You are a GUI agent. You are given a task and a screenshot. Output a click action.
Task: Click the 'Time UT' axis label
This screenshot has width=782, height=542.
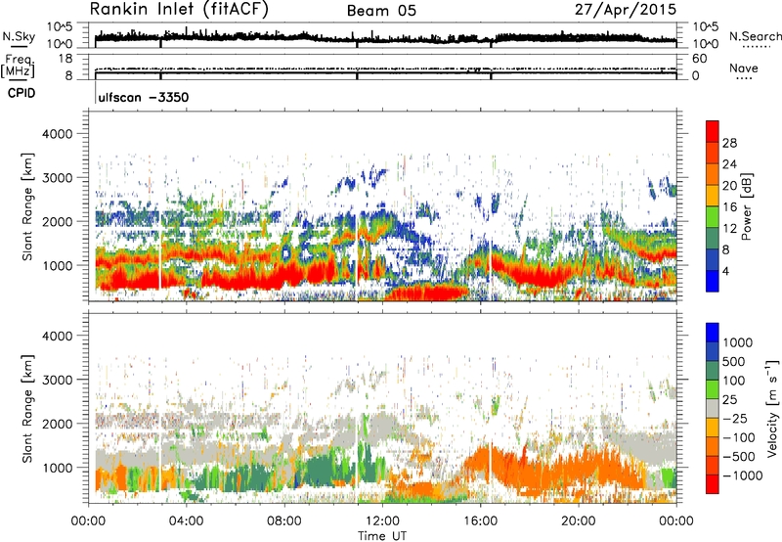(382, 536)
